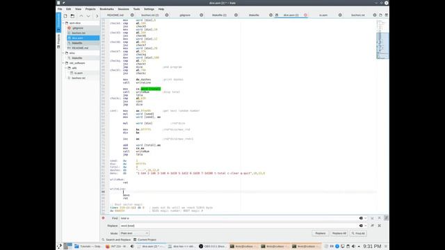The height and width of the screenshot is (250, 445).
Task: Close the Makefile (2) tab
Action: click(236, 15)
